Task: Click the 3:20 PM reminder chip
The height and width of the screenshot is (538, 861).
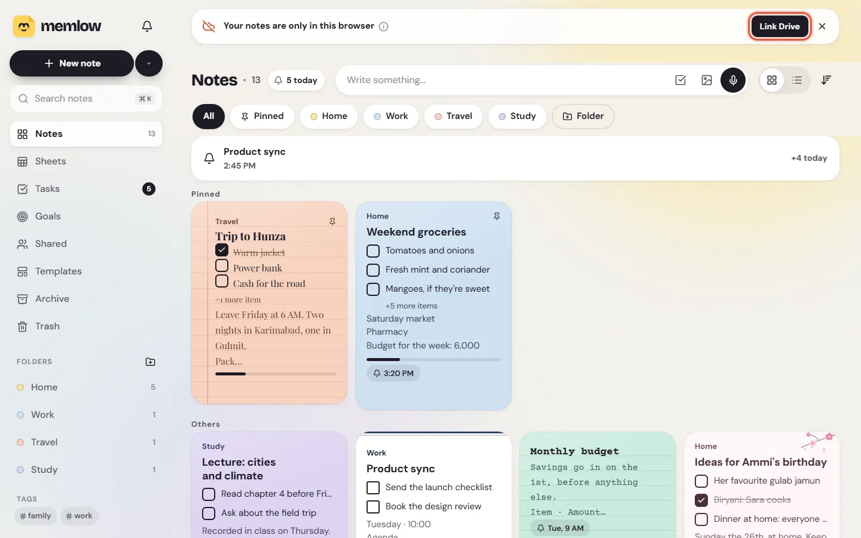Action: [x=393, y=373]
